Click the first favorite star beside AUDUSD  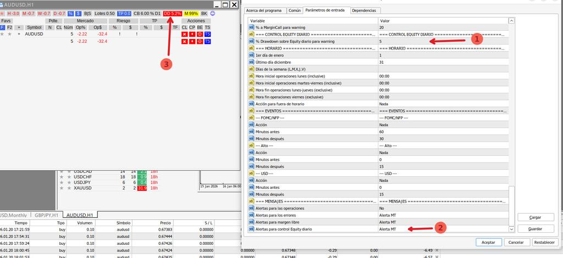2,34
